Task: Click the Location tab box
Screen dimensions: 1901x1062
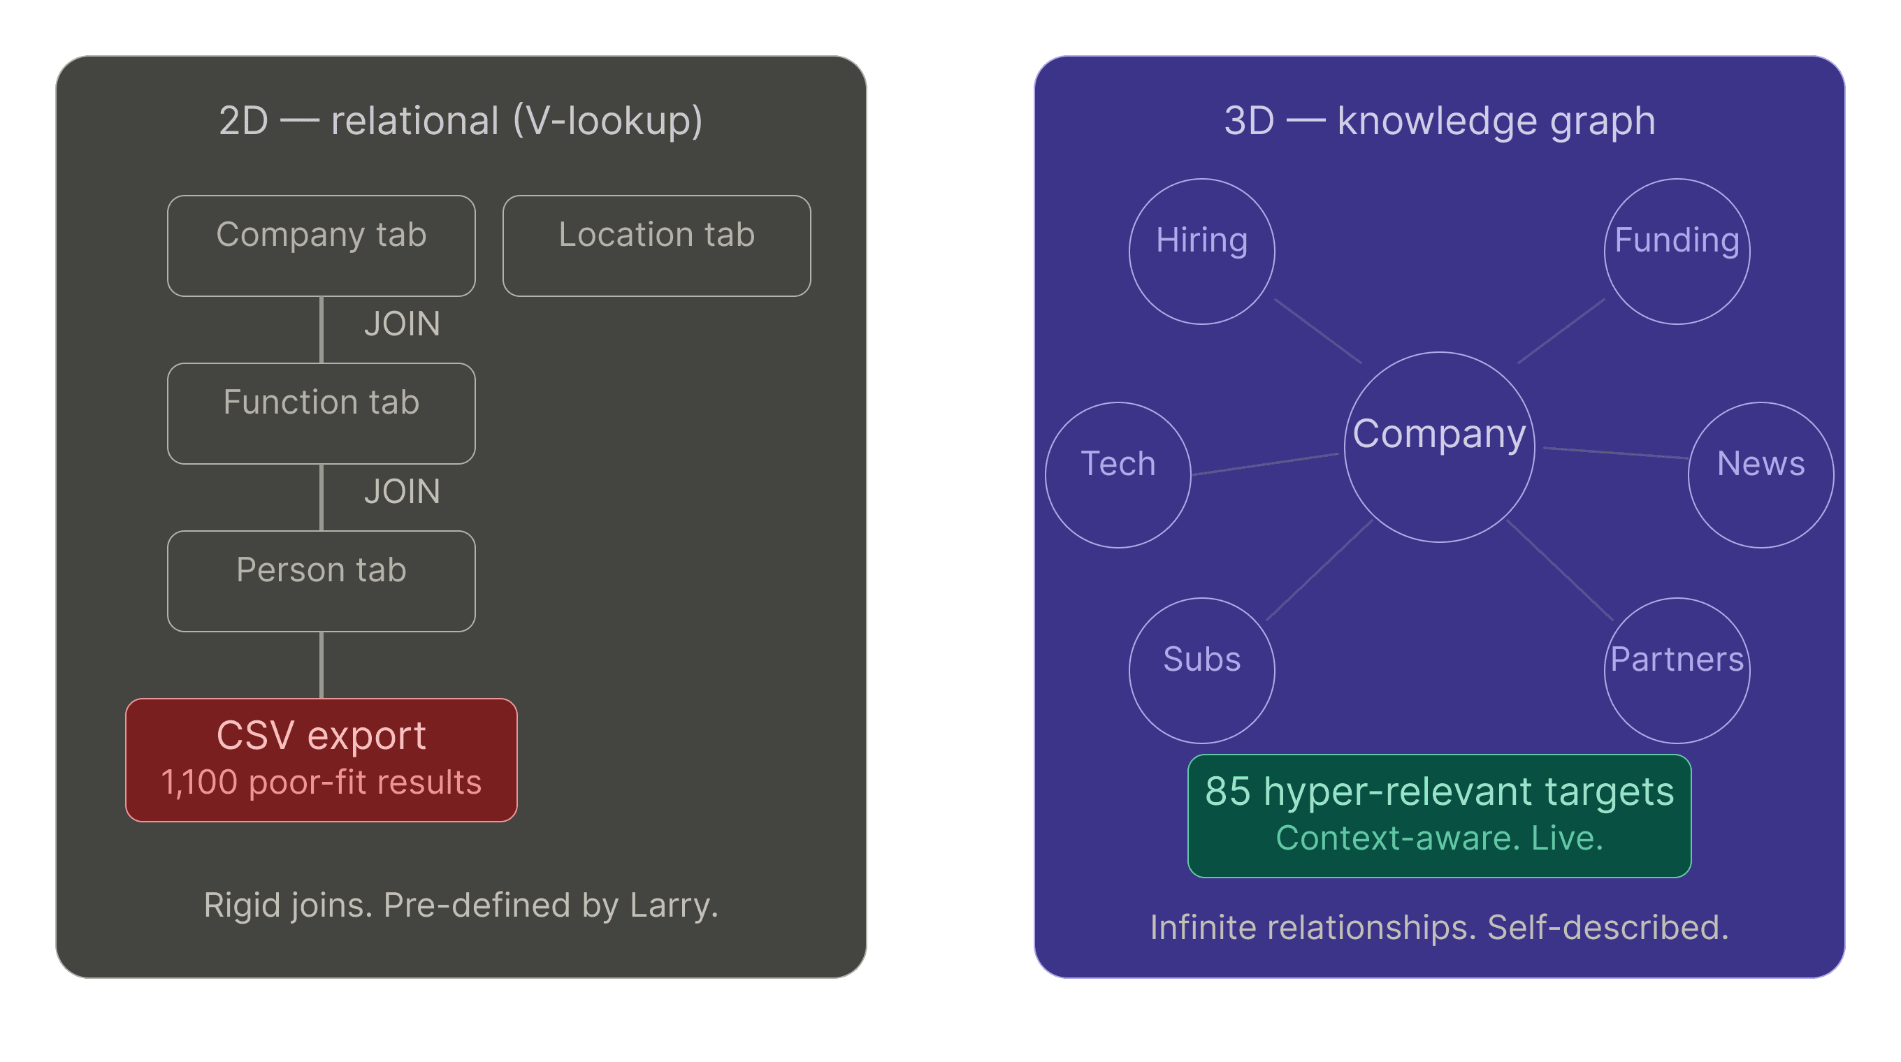Action: 656,246
